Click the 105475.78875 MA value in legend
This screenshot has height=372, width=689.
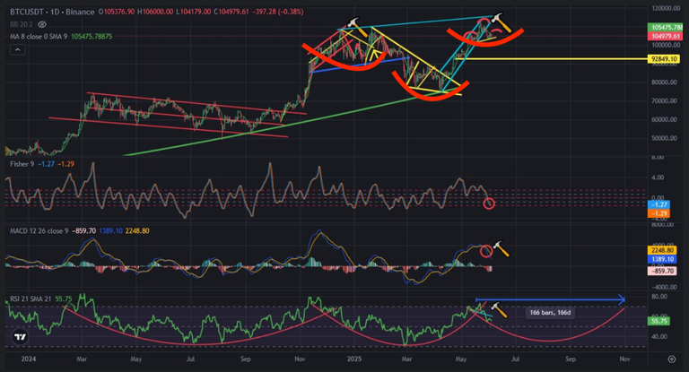pos(92,37)
